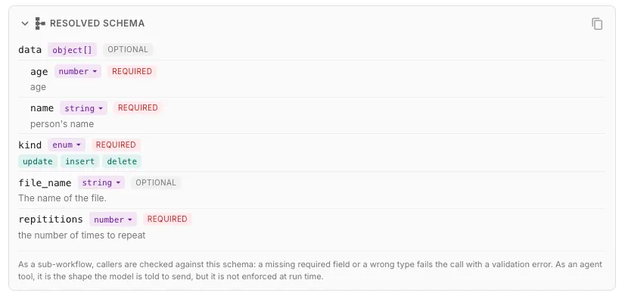Select the delete enum value chip
The image size is (625, 302).
pyautogui.click(x=122, y=161)
